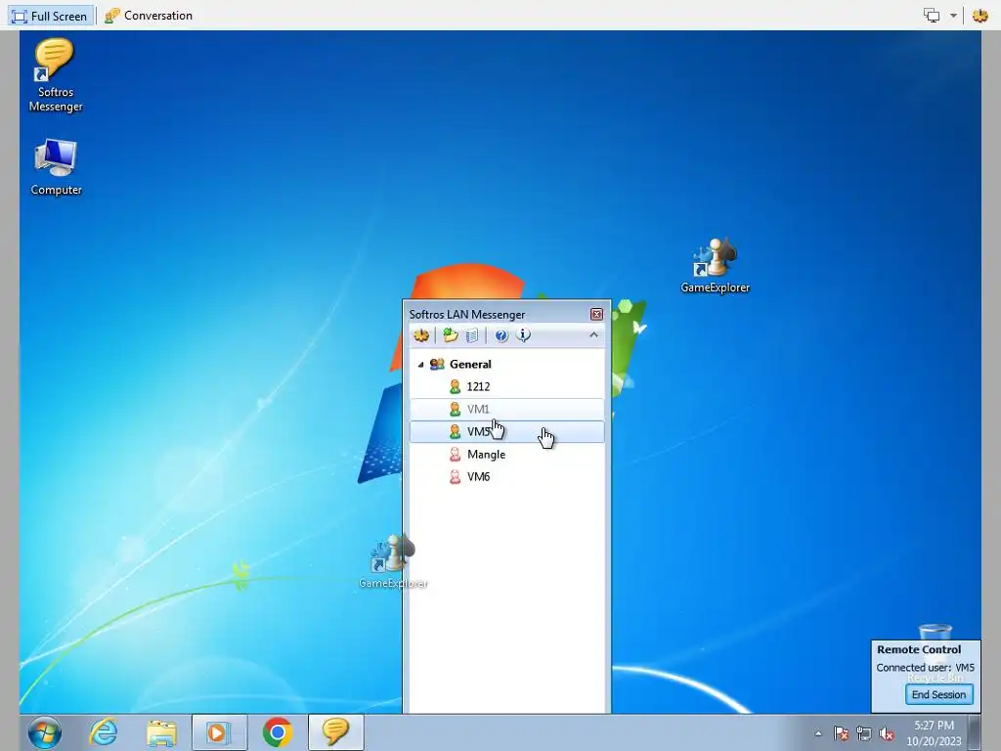Viewport: 1001px width, 751px height.
Task: Click the Full Screen button in top toolbar
Action: 50,16
